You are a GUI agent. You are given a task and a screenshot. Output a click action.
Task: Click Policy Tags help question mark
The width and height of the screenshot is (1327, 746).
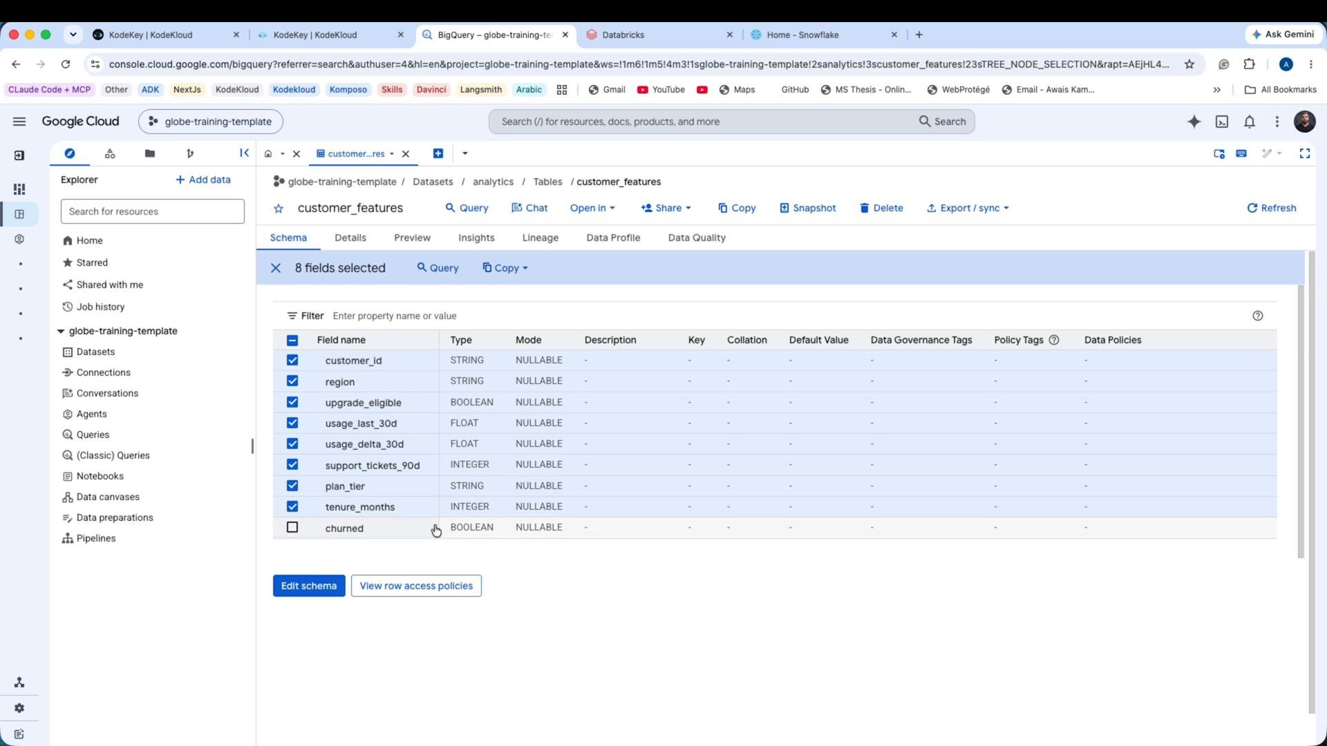[1054, 340]
